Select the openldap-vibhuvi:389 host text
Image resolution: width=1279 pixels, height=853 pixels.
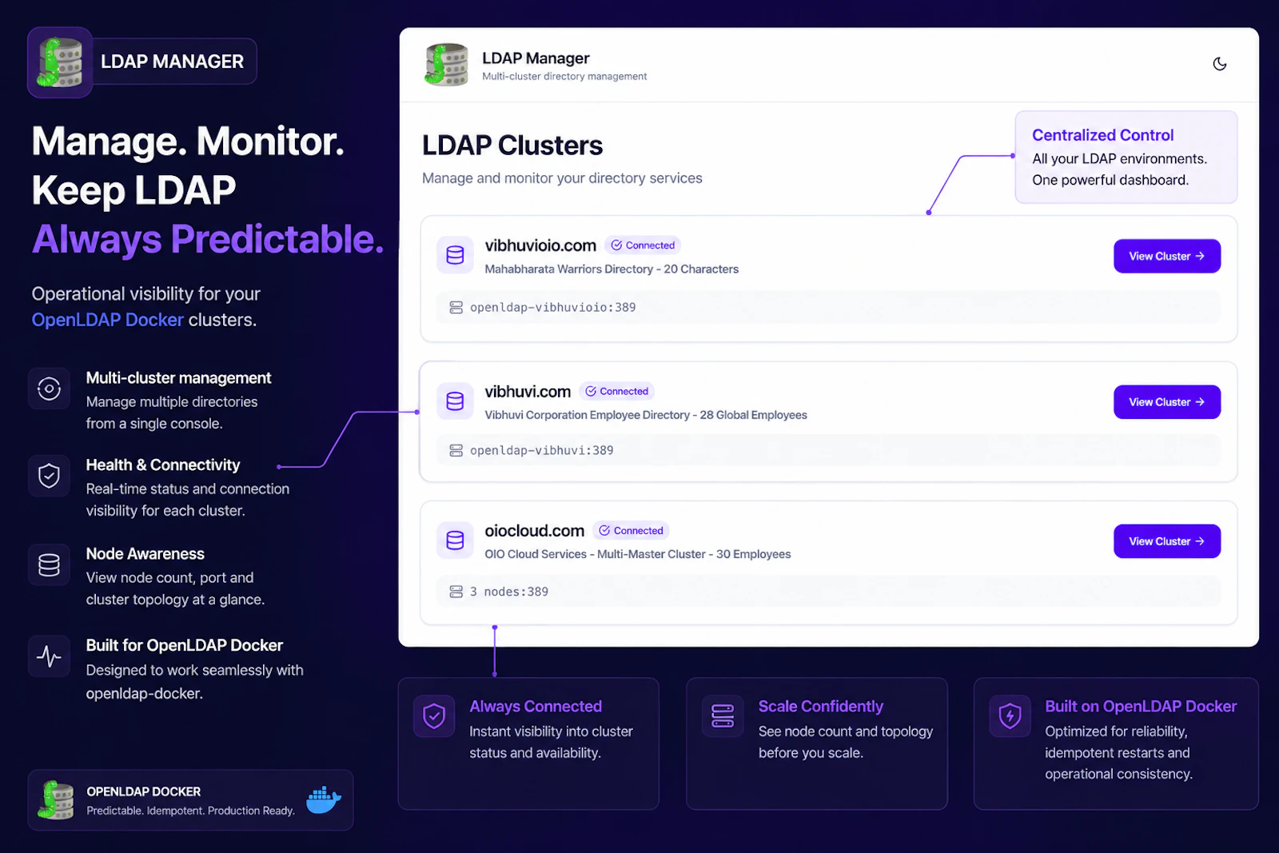pos(541,450)
